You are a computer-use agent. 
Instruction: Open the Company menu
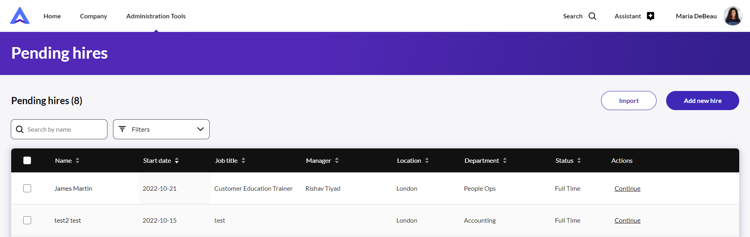point(93,16)
